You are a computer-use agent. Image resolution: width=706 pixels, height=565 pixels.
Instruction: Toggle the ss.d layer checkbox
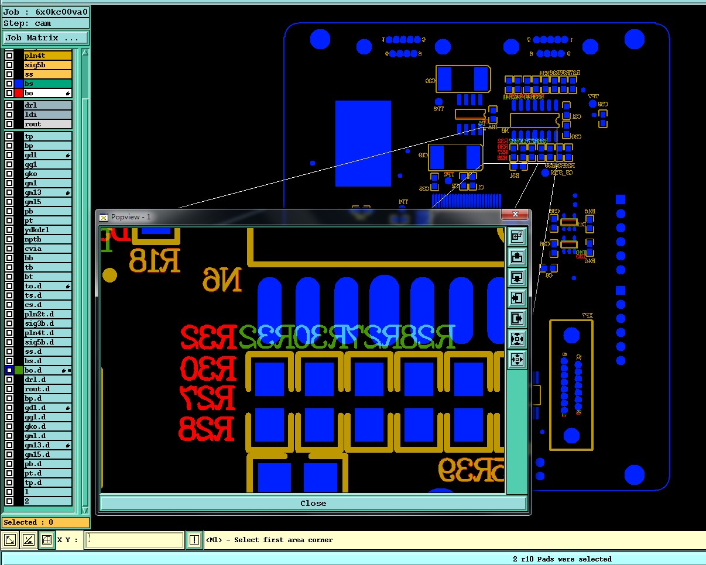pos(9,352)
